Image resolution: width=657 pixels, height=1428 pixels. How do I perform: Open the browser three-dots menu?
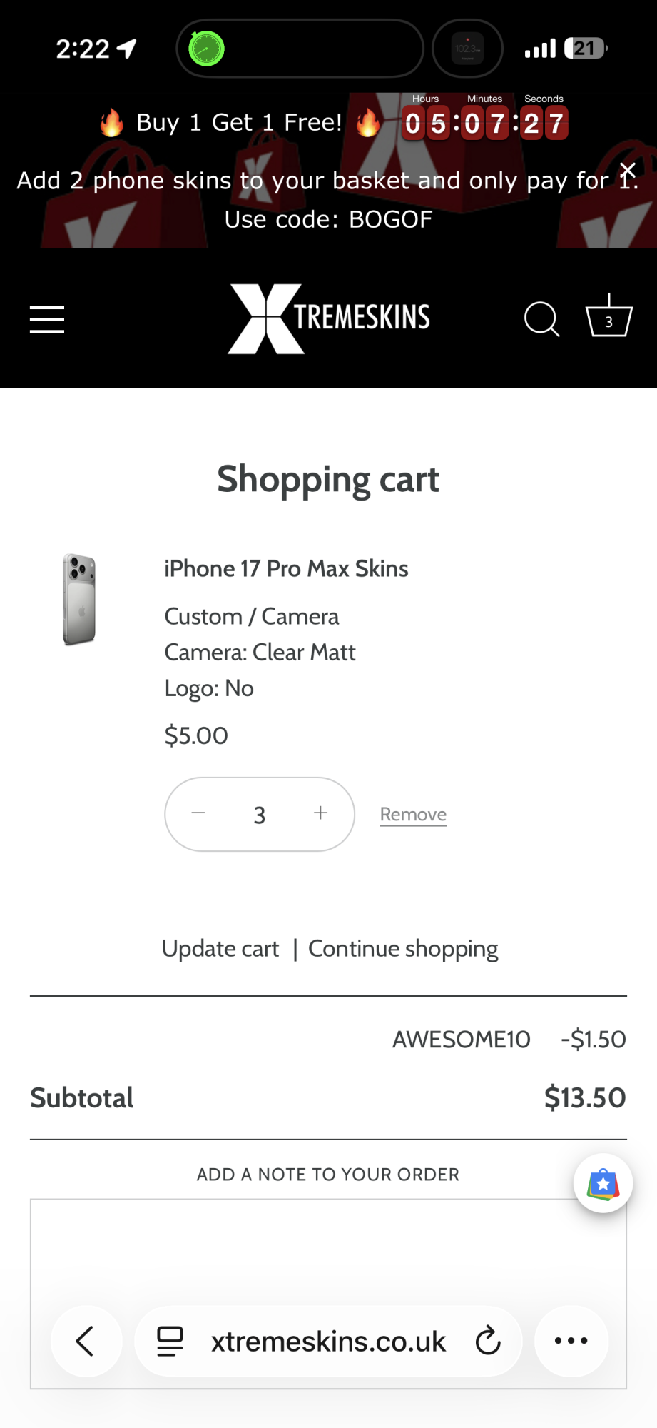click(x=571, y=1341)
